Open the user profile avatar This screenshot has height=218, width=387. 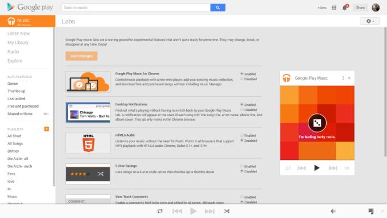point(376,7)
